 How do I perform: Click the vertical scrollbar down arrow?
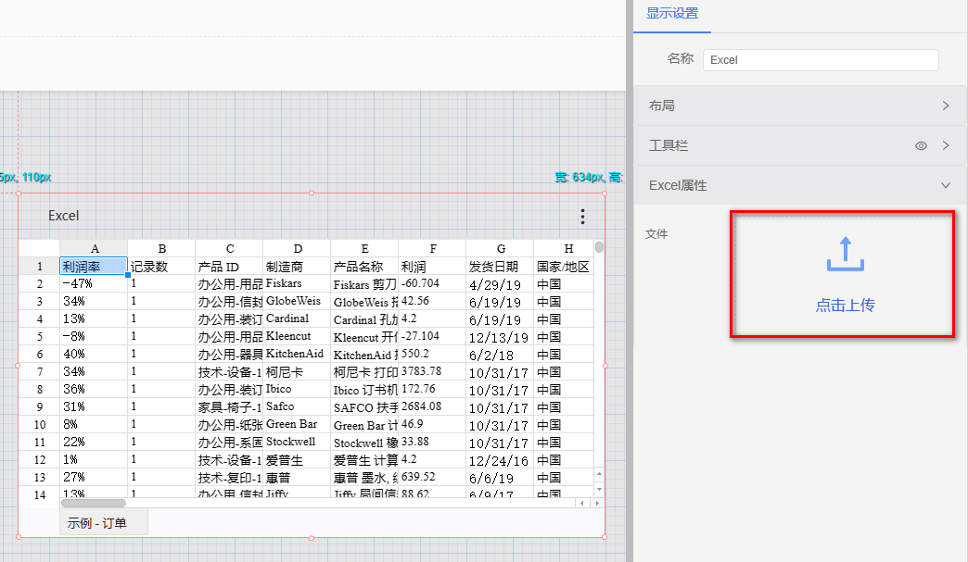(x=599, y=488)
